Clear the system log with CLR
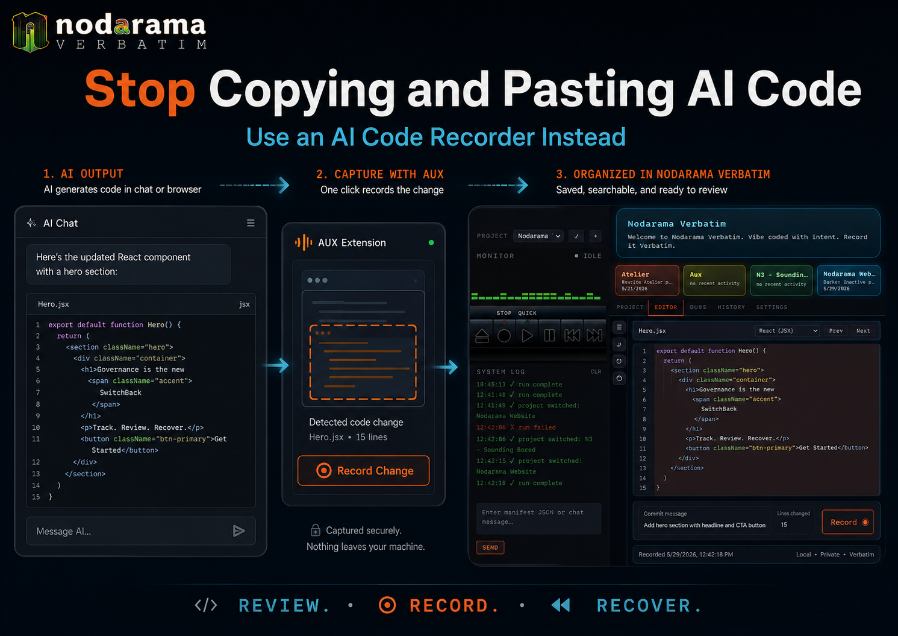 [x=596, y=371]
